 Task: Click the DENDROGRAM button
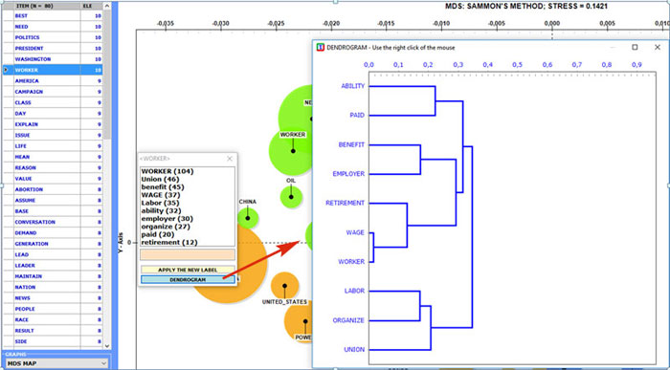[188, 279]
